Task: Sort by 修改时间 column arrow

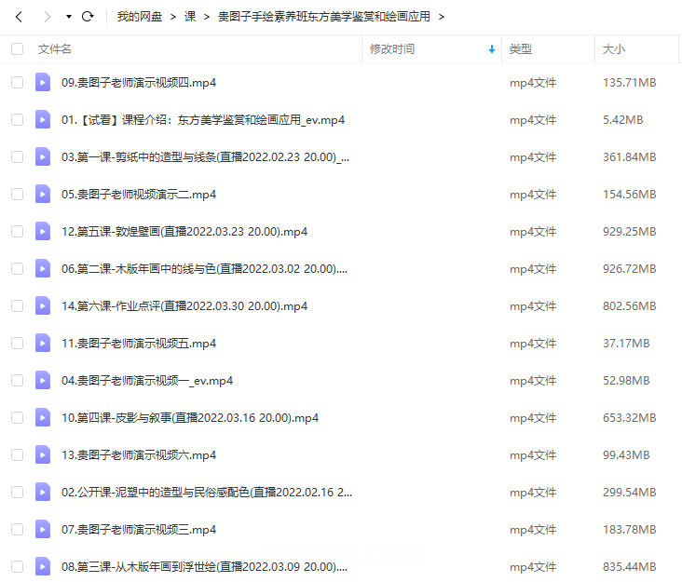Action: pyautogui.click(x=491, y=49)
